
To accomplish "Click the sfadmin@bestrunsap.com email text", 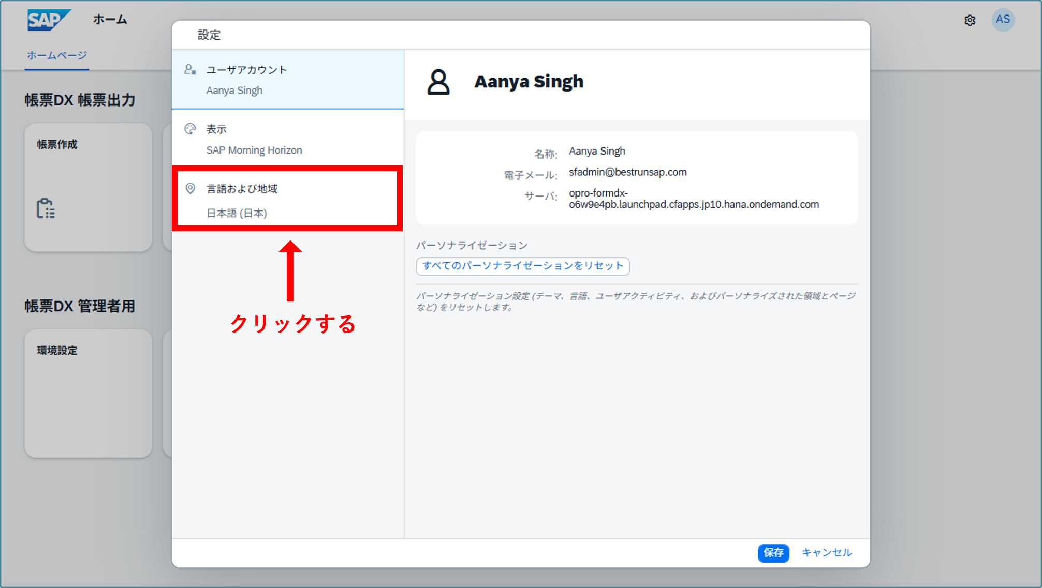I will click(x=627, y=172).
